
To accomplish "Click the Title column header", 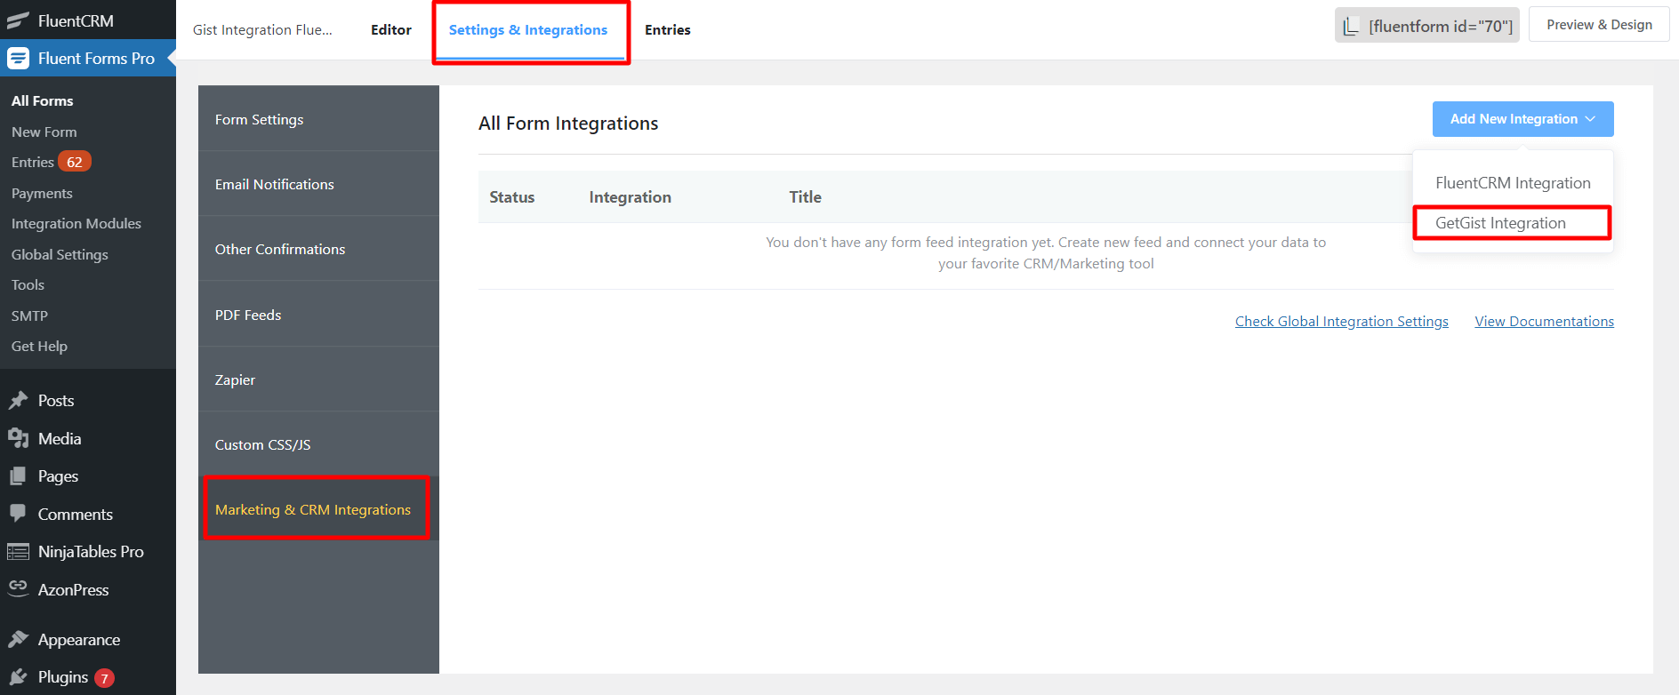I will pyautogui.click(x=805, y=197).
